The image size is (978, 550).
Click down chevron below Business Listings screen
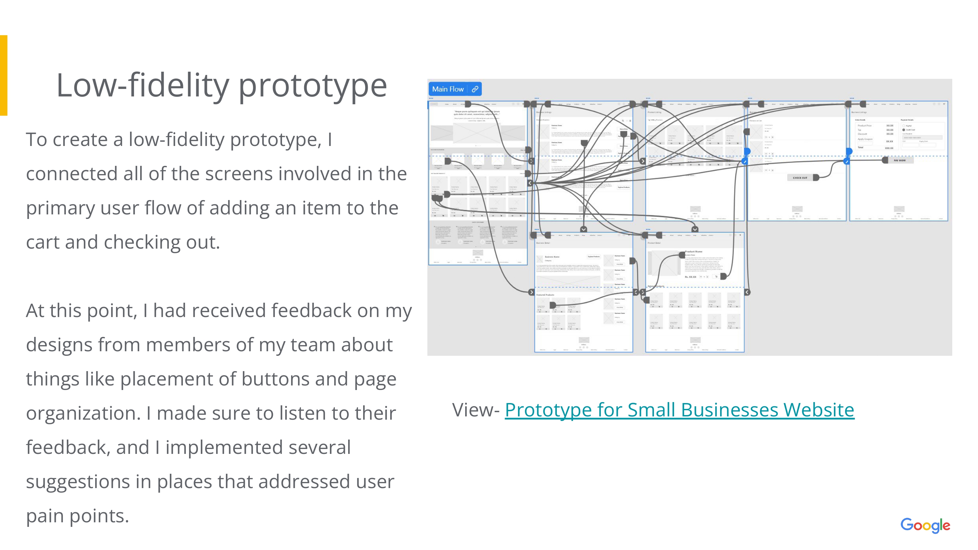(584, 229)
